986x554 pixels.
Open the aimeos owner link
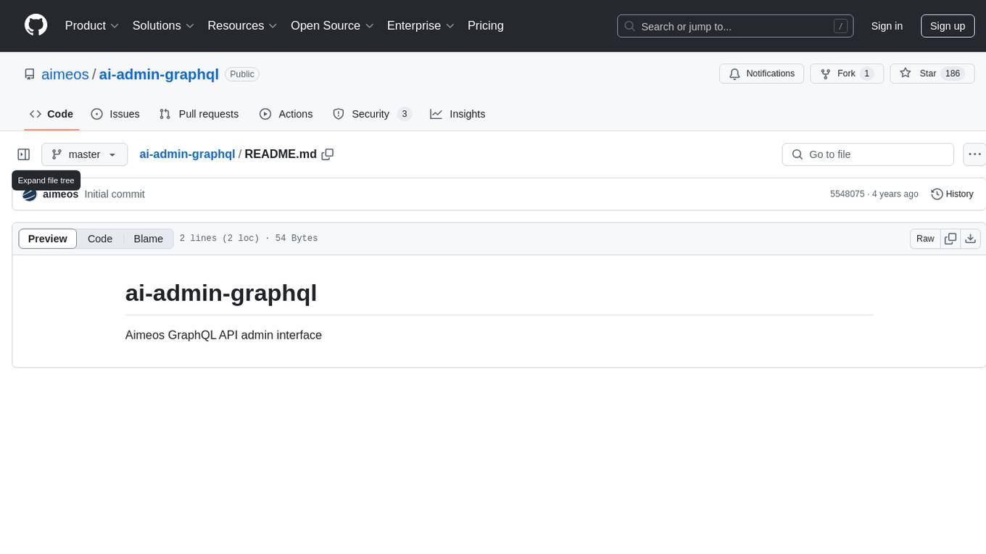(x=65, y=75)
